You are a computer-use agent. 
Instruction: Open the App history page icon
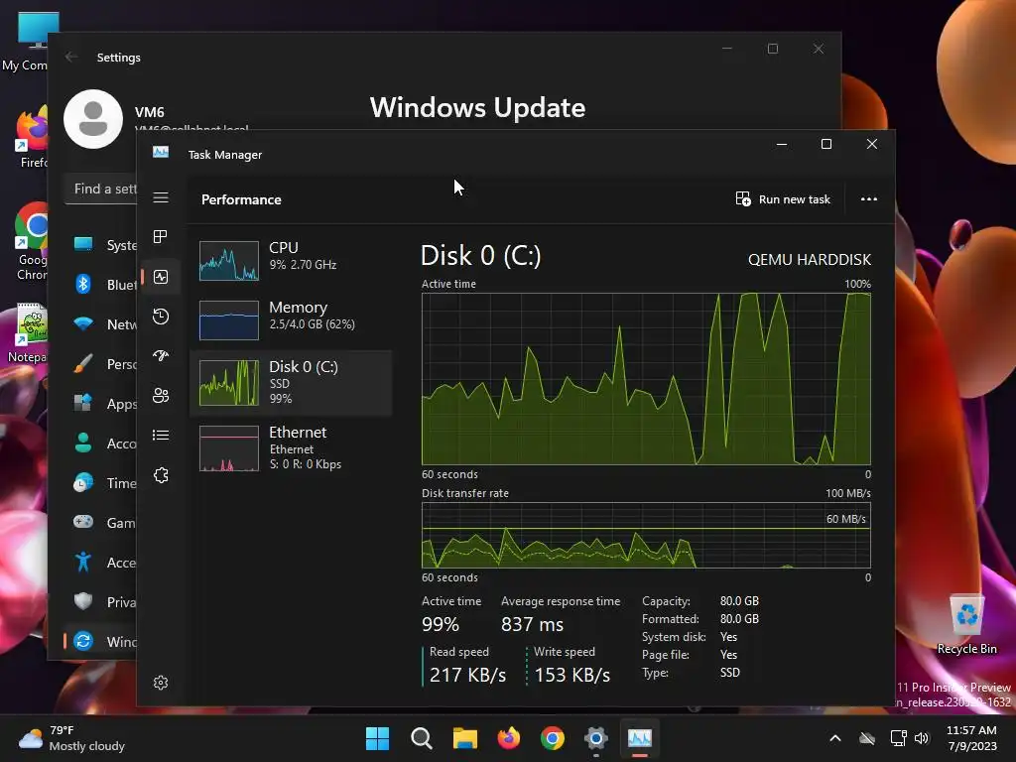161,317
